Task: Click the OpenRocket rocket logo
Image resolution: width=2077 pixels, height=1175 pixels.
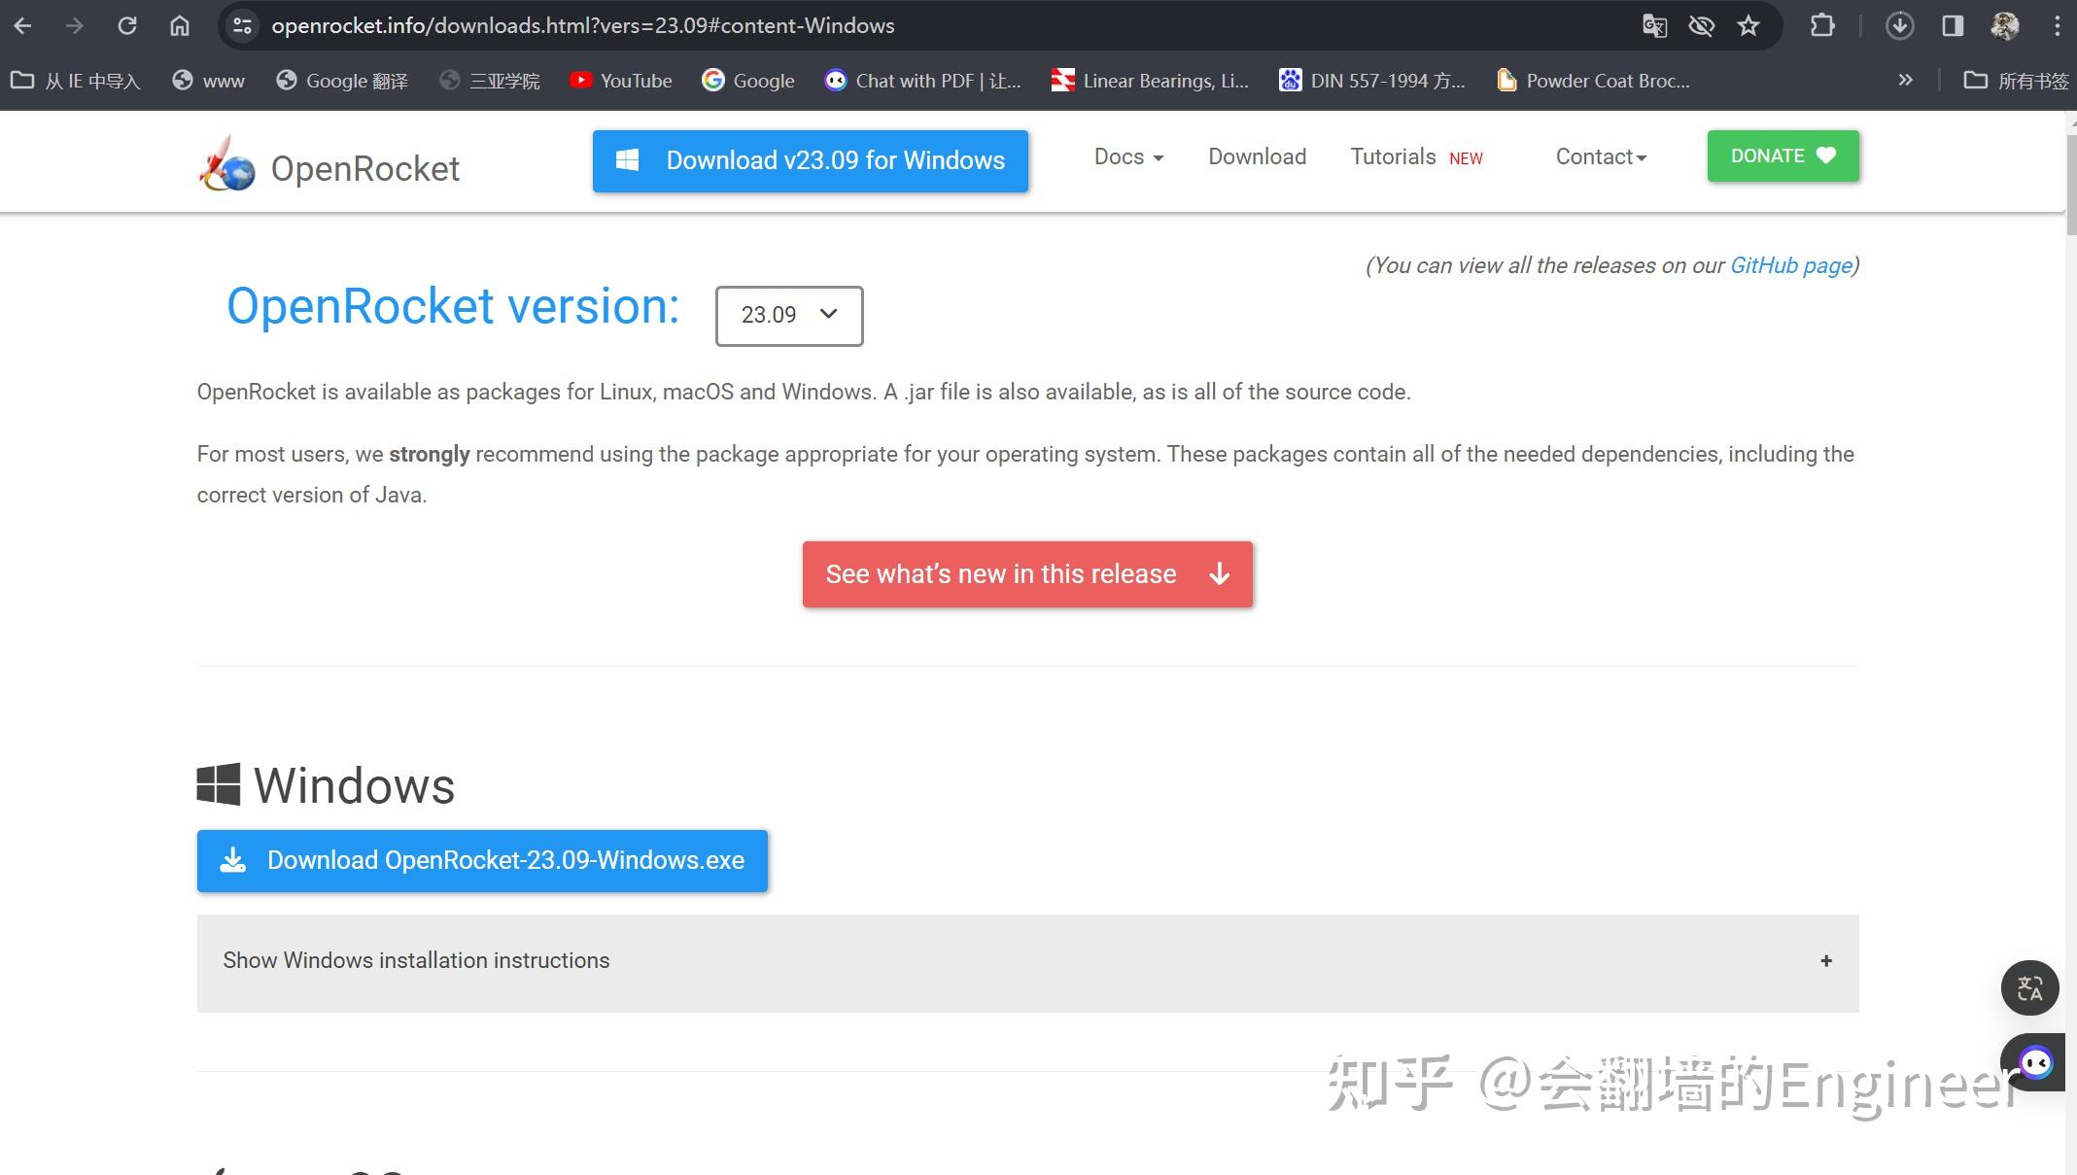Action: click(225, 165)
